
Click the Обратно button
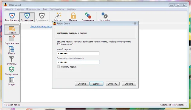coord(82,84)
